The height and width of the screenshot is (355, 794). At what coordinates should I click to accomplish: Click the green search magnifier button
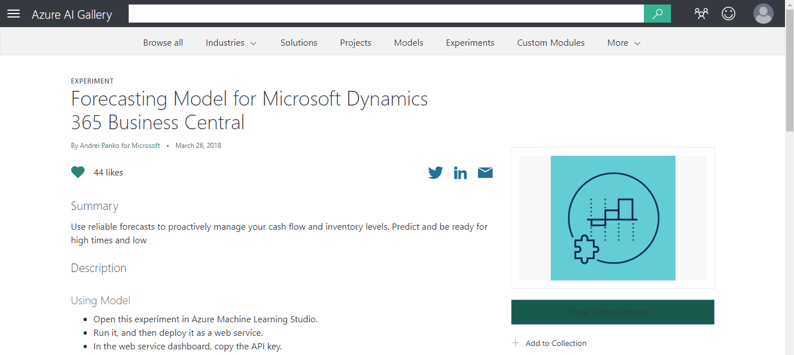click(657, 14)
